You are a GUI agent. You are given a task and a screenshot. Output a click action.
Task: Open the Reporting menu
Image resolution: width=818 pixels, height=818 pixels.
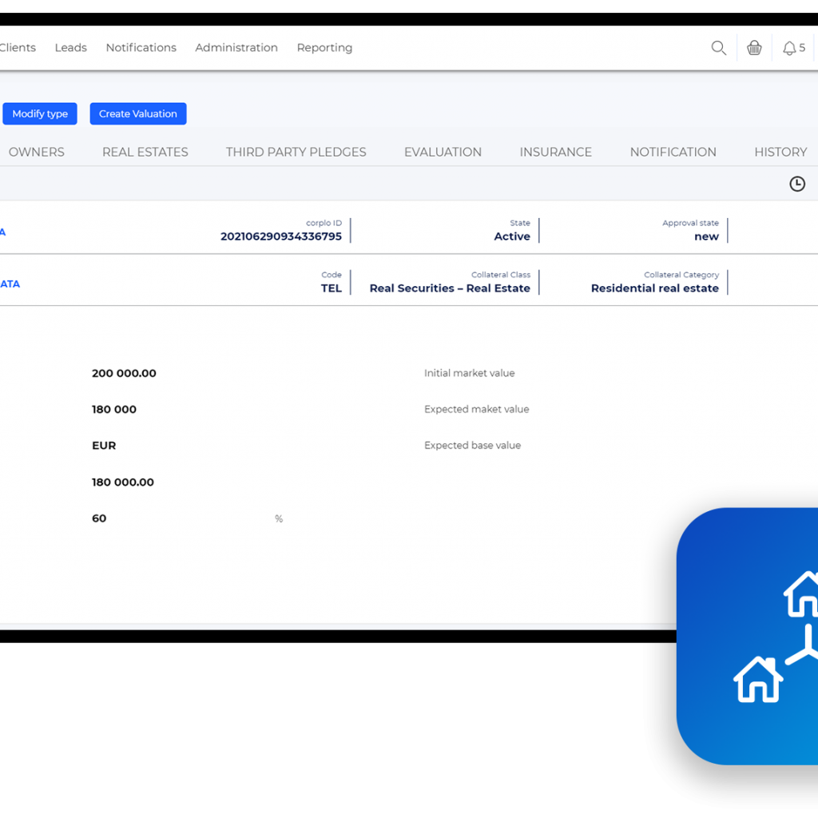[x=324, y=48]
